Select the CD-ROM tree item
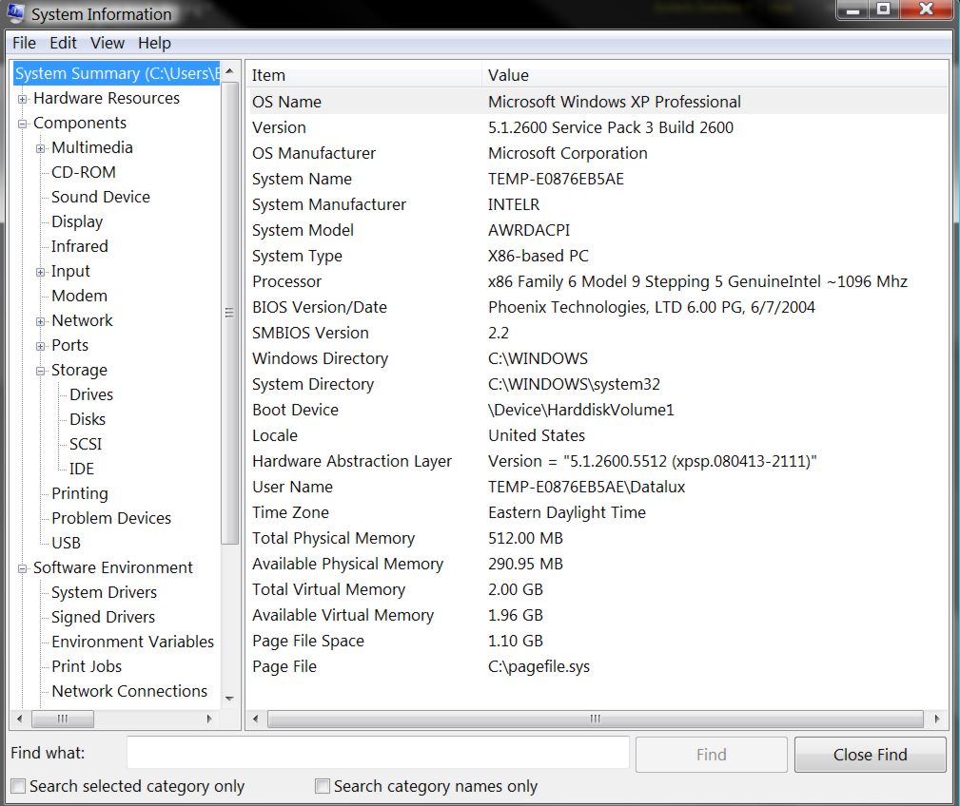Viewport: 960px width, 806px height. (84, 172)
